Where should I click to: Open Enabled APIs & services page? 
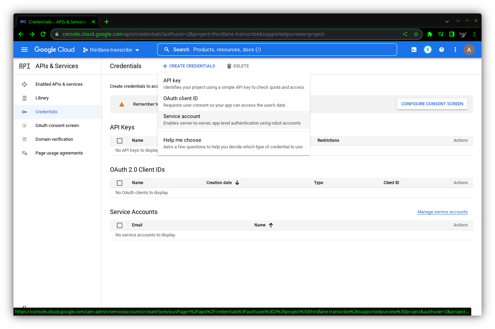click(x=59, y=84)
